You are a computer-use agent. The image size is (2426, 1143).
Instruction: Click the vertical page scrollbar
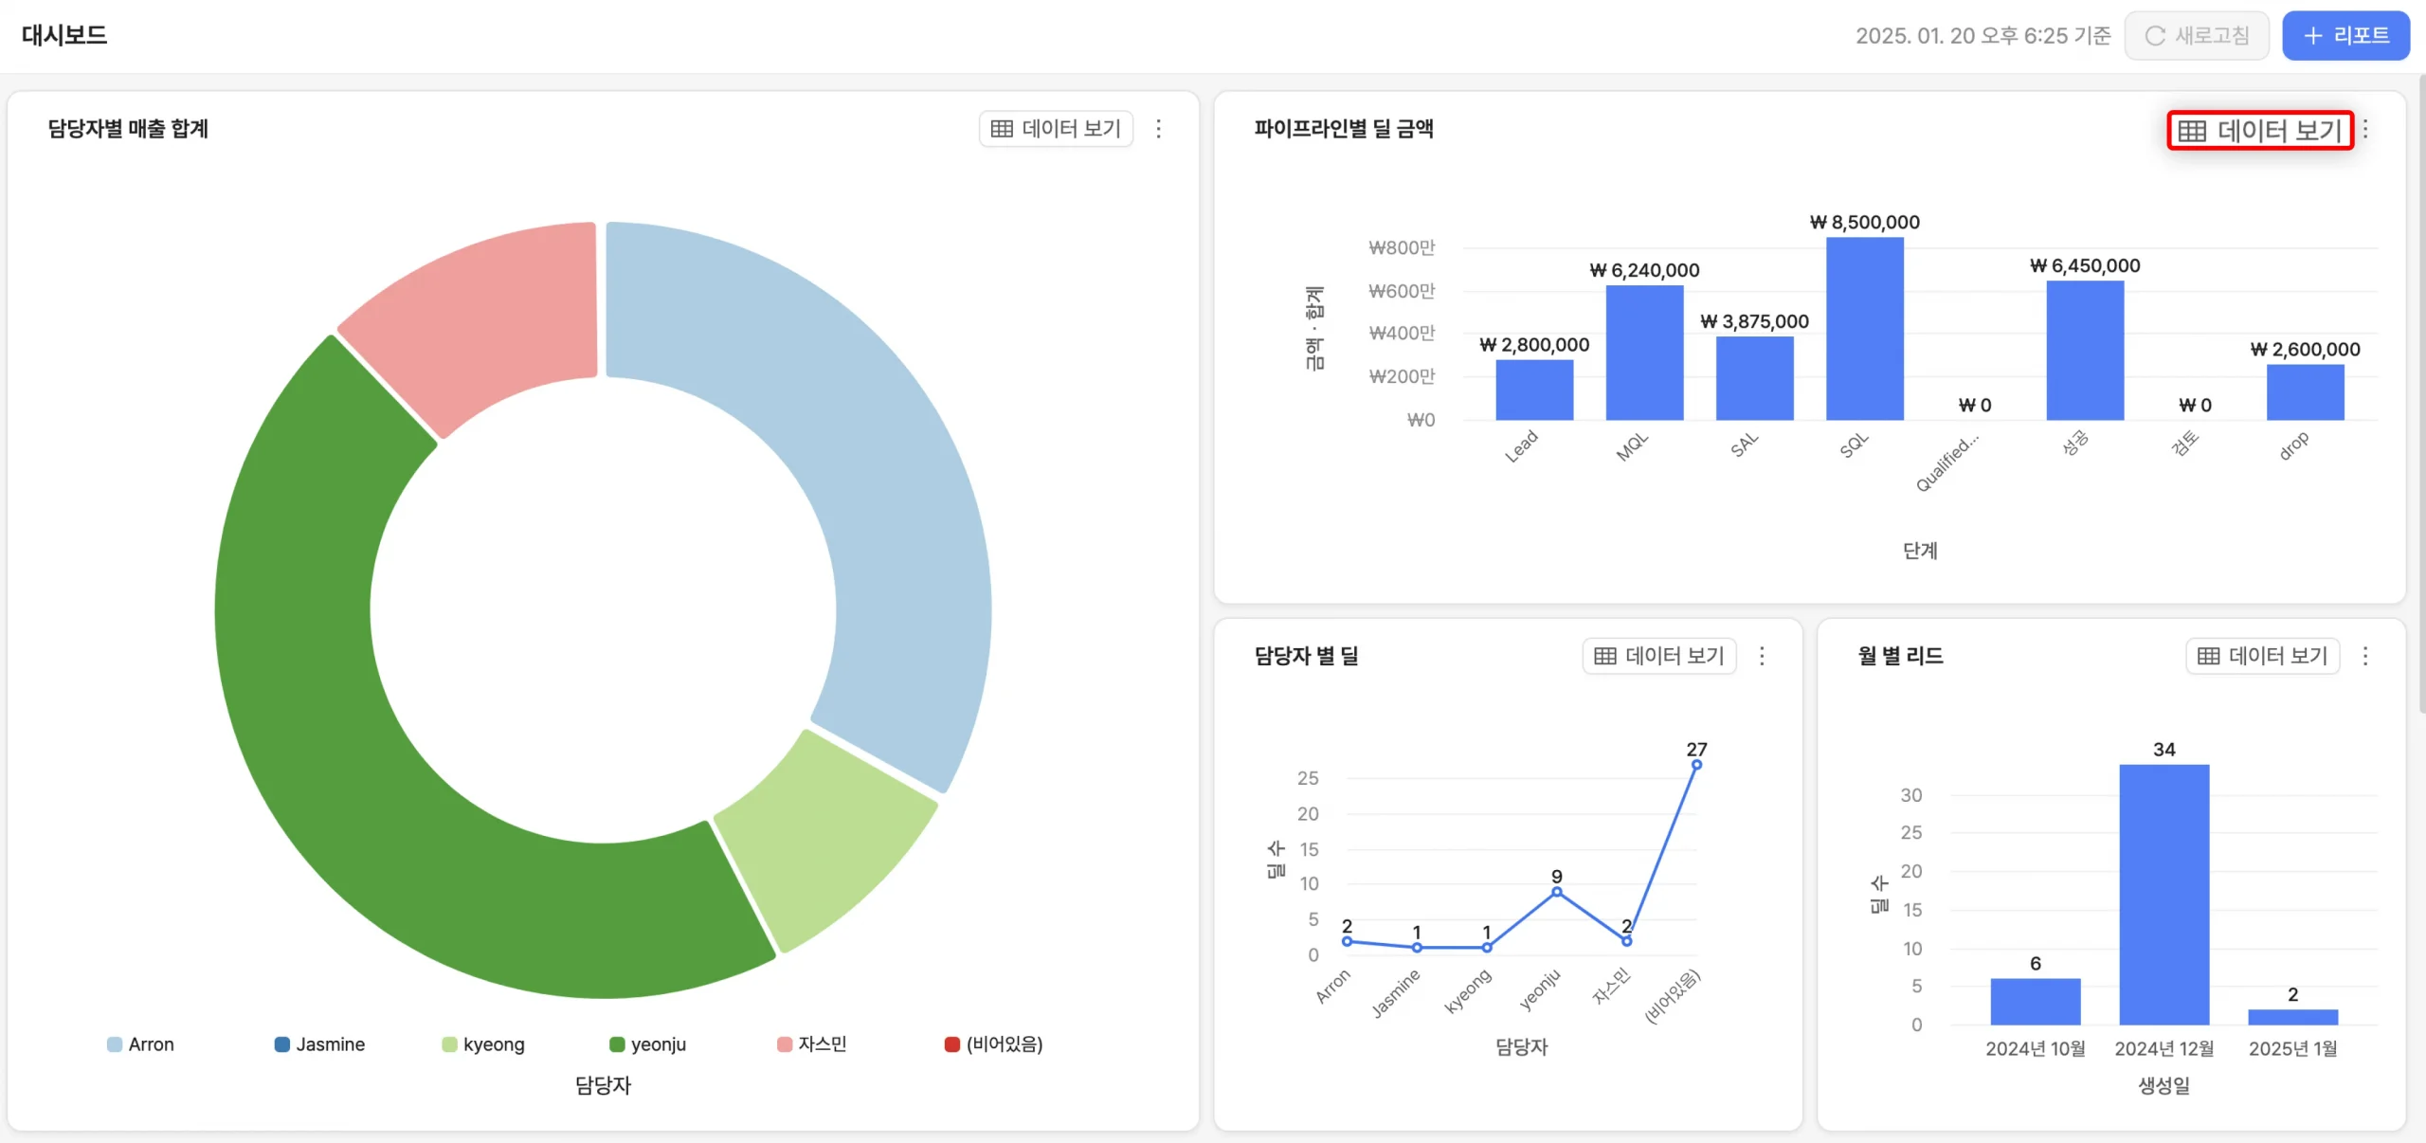pyautogui.click(x=2421, y=393)
